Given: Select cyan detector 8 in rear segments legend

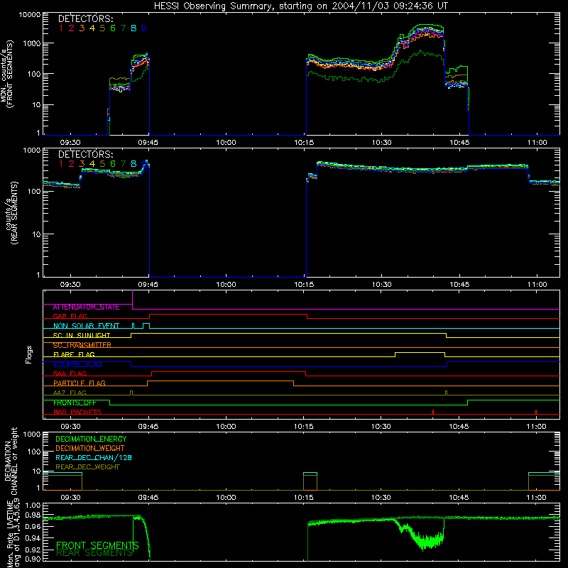Looking at the screenshot, I should point(133,164).
